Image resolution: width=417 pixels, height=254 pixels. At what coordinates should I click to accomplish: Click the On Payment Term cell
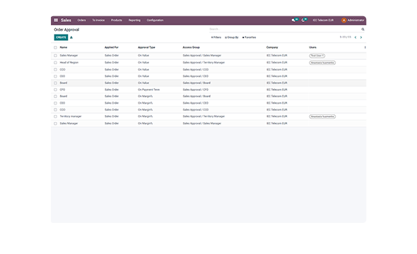pyautogui.click(x=148, y=90)
